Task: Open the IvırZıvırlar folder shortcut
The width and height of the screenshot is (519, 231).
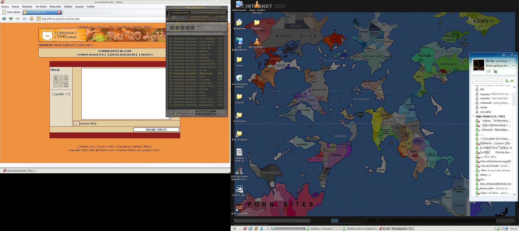Action: [x=239, y=117]
